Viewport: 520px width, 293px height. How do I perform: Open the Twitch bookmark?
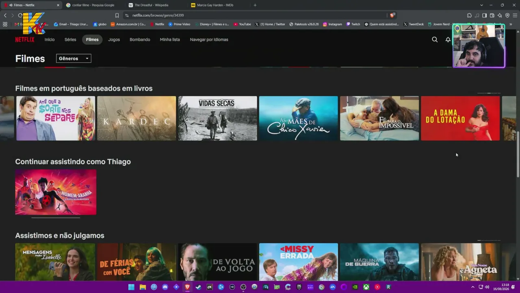coord(353,24)
